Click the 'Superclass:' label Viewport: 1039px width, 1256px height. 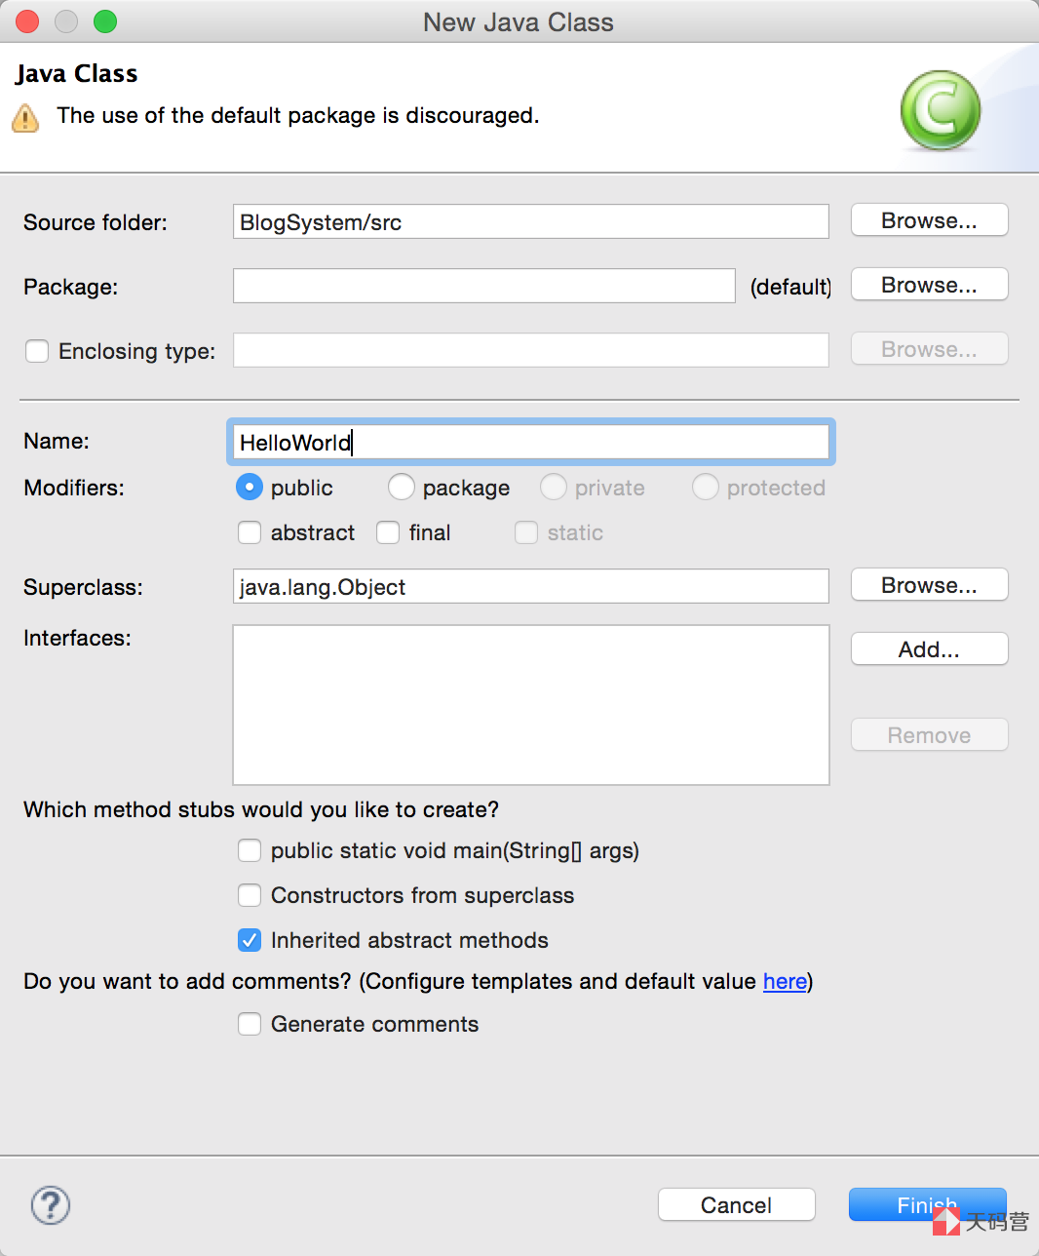point(83,587)
